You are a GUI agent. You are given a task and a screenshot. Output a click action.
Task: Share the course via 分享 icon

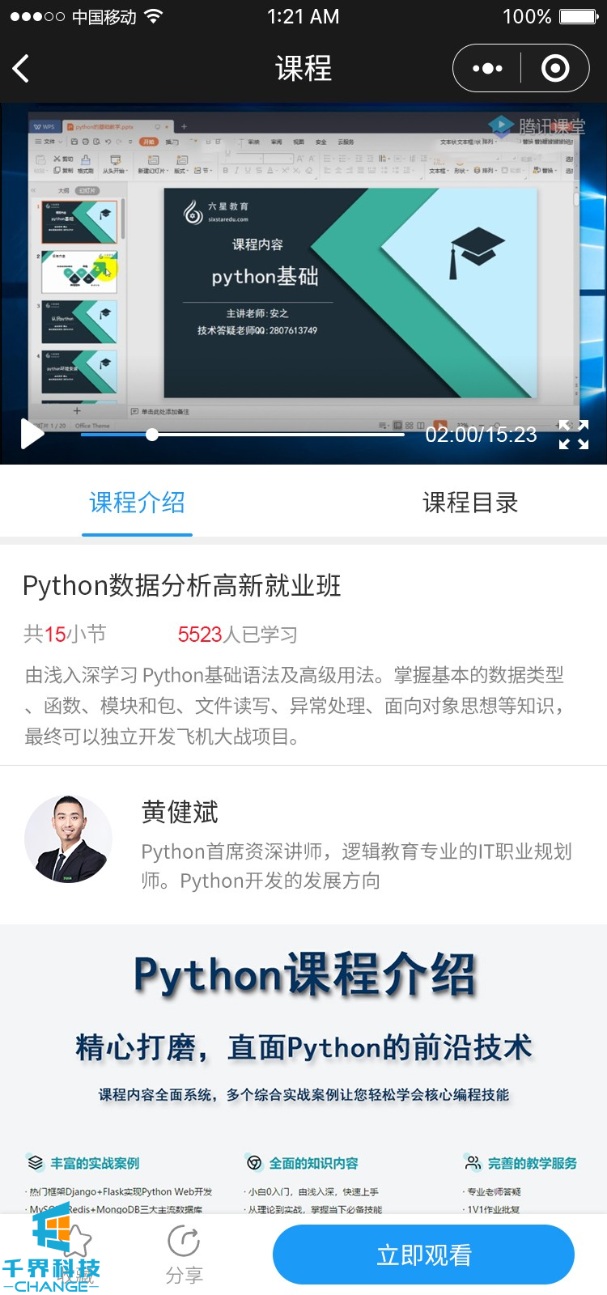point(184,1255)
